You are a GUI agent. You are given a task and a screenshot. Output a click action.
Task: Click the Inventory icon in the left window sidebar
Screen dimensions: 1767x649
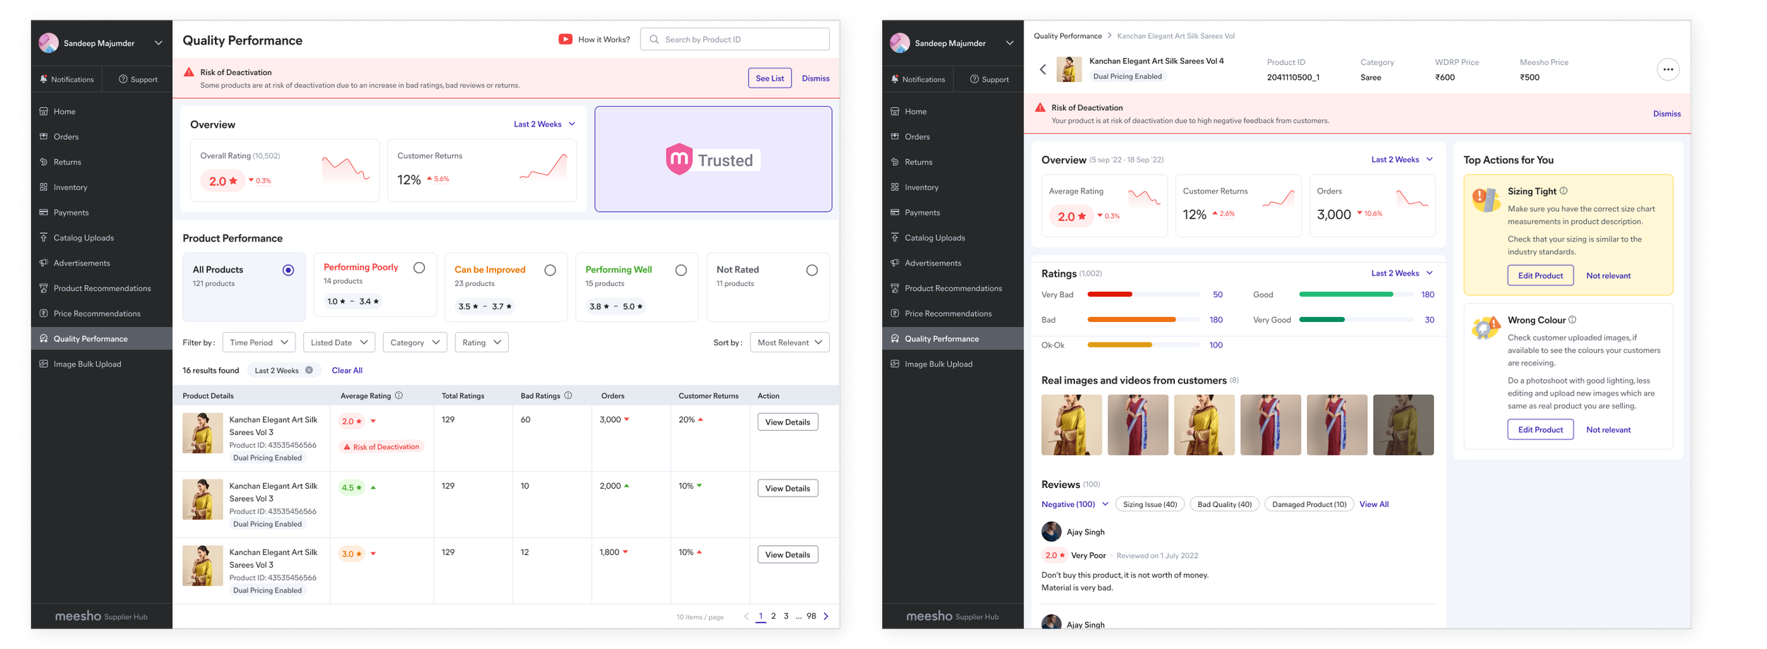click(44, 187)
